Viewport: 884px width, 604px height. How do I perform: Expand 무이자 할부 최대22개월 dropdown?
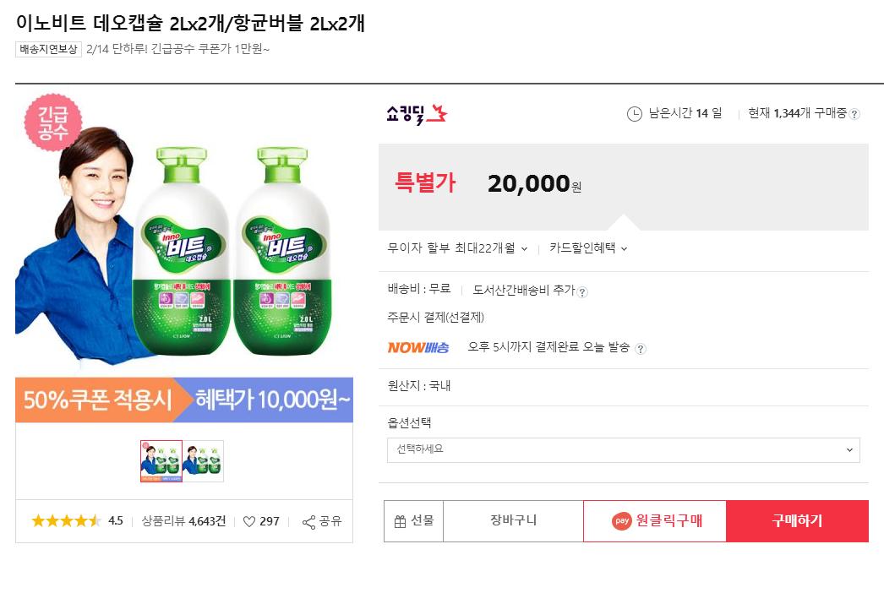457,248
